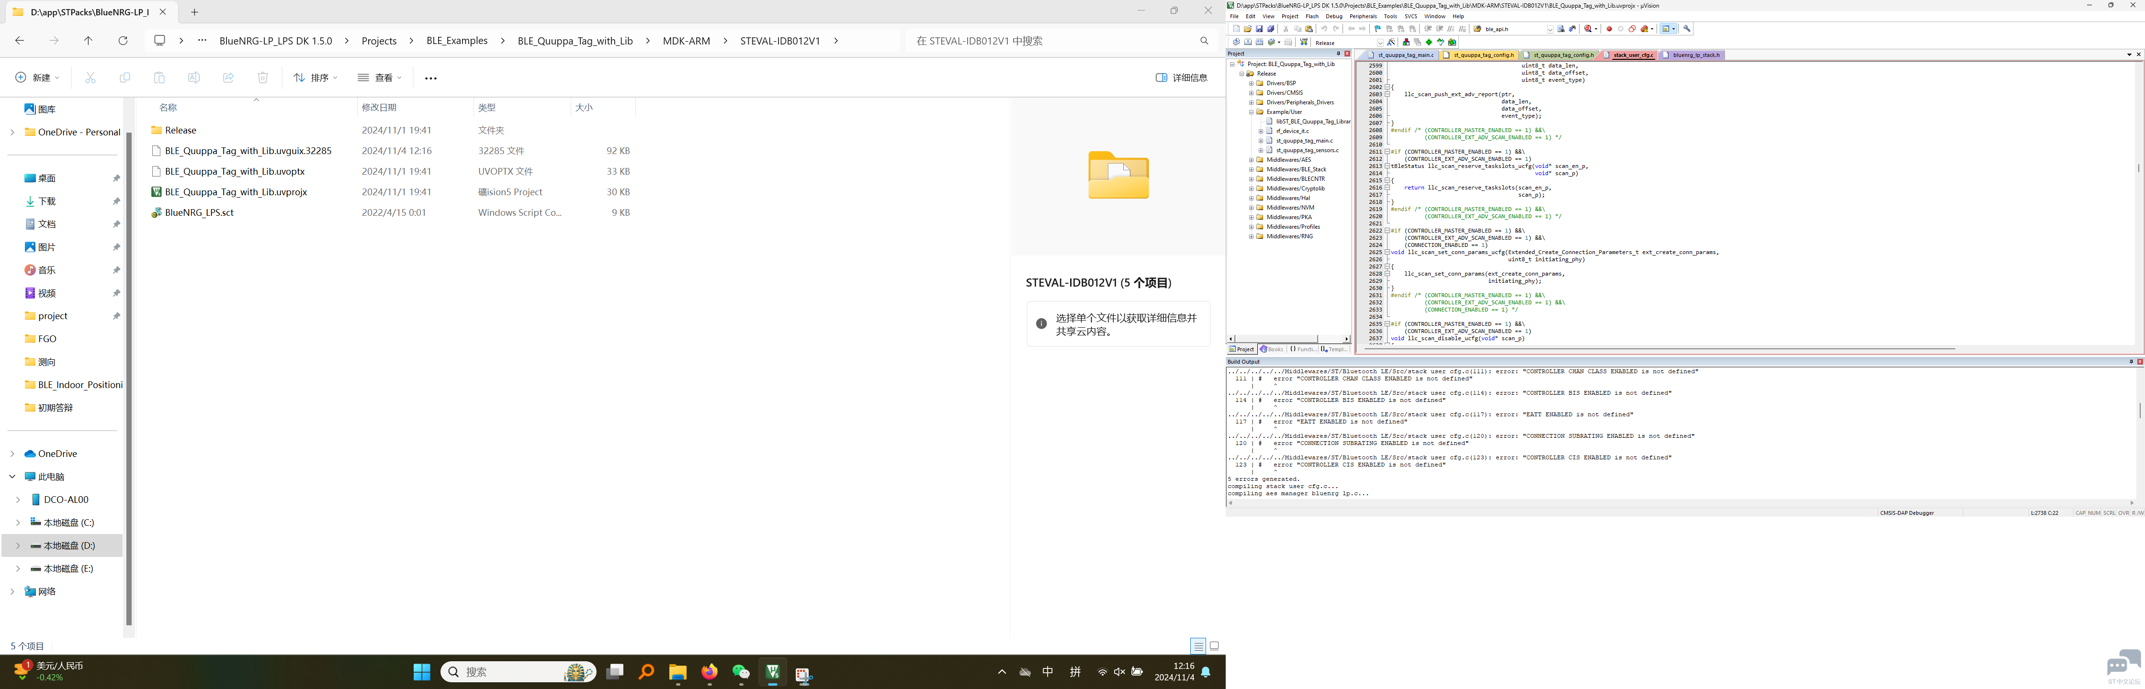The image size is (2145, 689).
Task: Expand Middlewares/Profiles group
Action: [1251, 227]
